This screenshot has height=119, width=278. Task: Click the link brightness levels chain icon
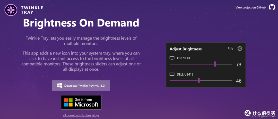click(x=230, y=48)
